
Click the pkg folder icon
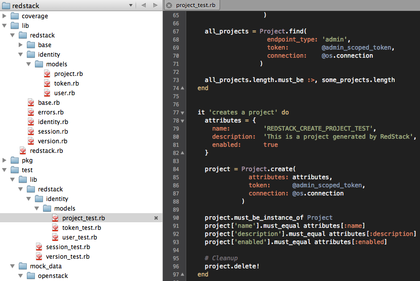tap(15, 160)
